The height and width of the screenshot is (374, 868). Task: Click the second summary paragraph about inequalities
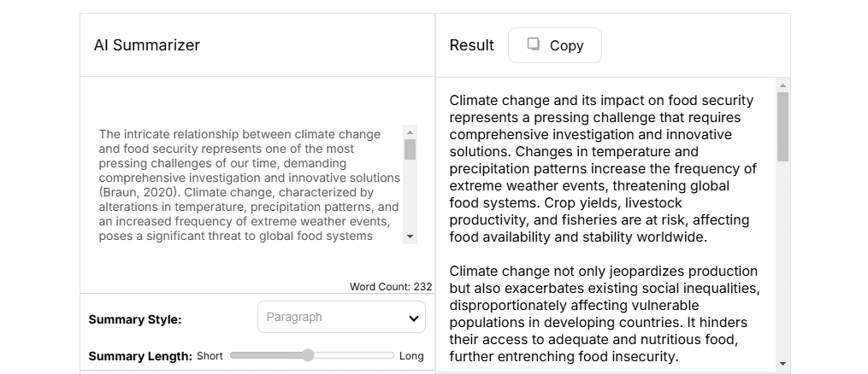602,313
